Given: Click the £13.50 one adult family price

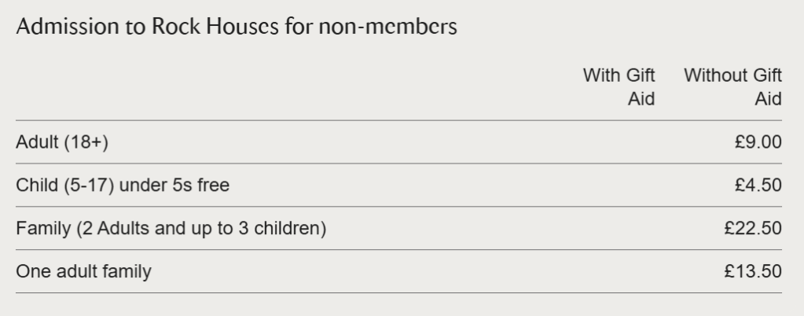Looking at the screenshot, I should point(752,272).
